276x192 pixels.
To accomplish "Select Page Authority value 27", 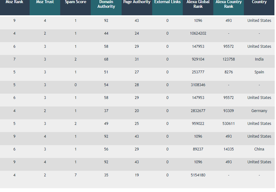I will tap(137, 72).
